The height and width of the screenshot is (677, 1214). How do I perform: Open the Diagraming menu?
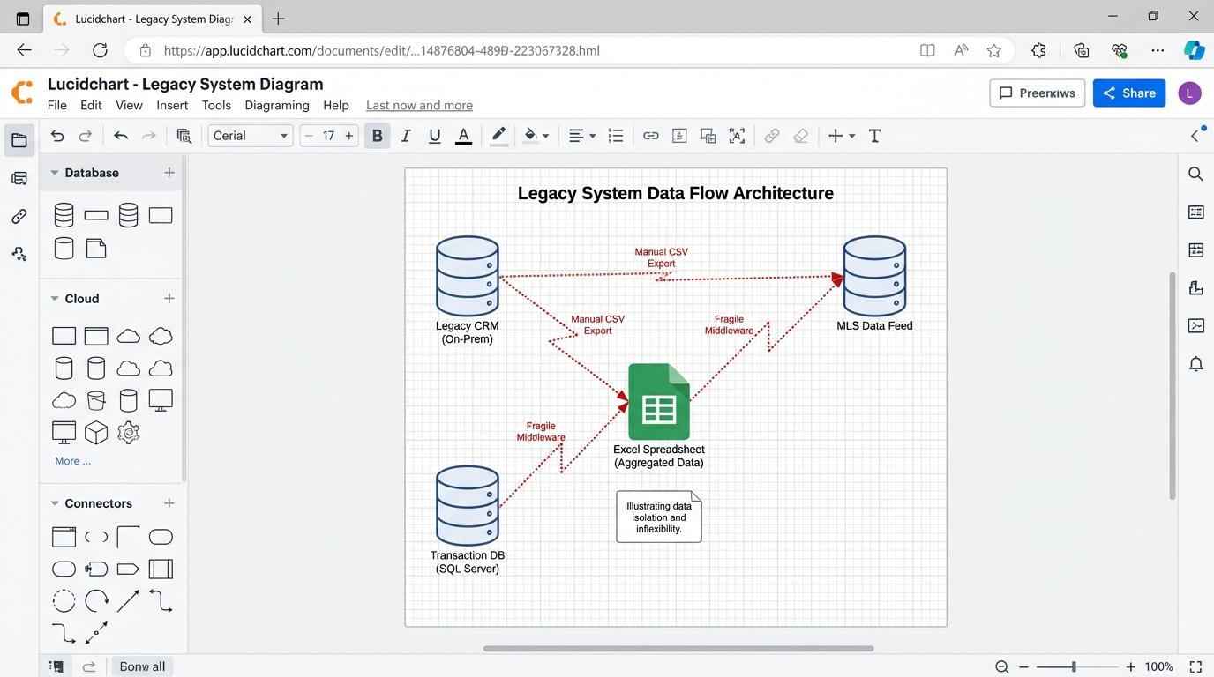276,105
